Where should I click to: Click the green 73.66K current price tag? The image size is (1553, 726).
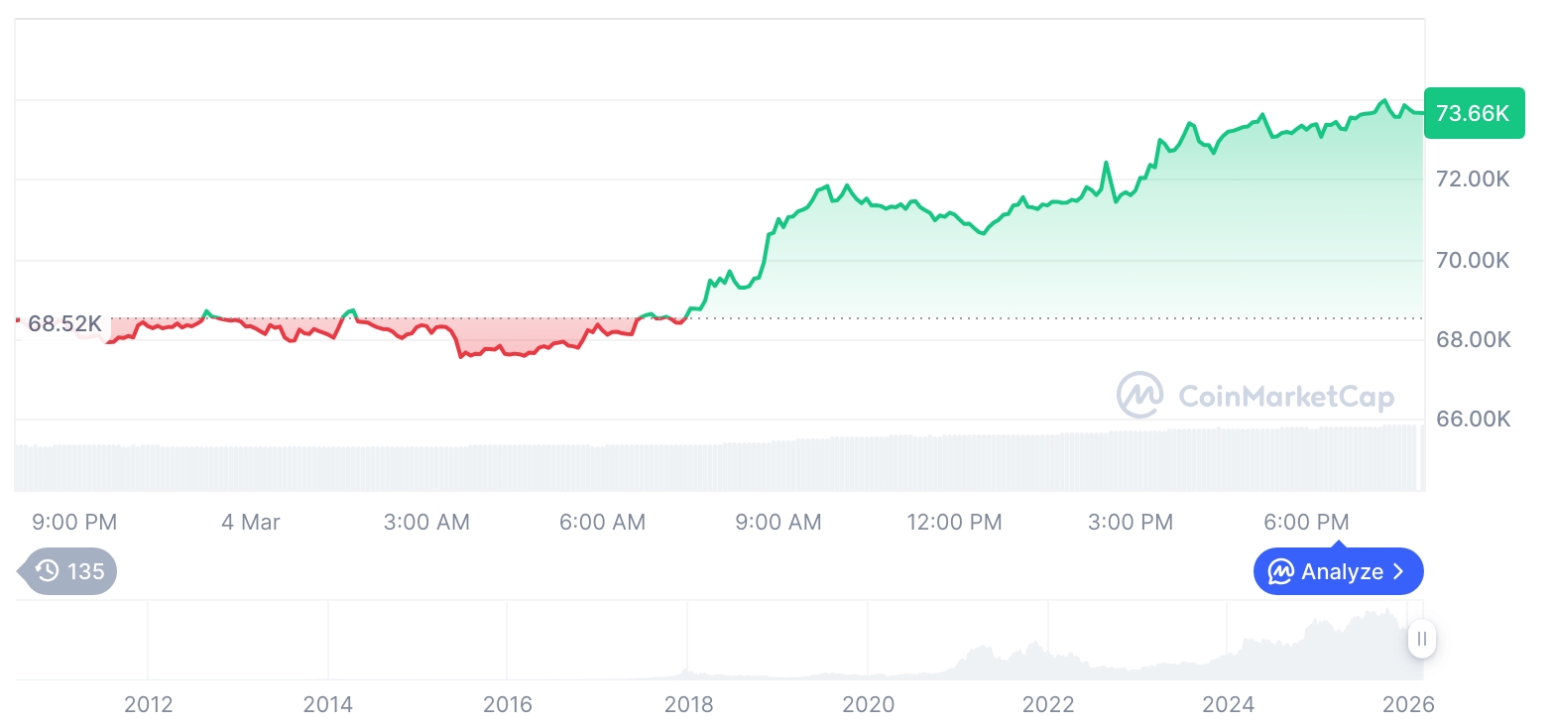1474,113
